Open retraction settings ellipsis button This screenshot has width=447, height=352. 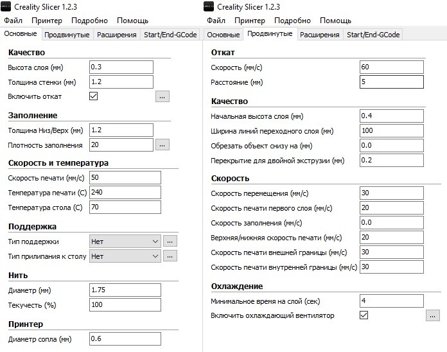click(162, 96)
